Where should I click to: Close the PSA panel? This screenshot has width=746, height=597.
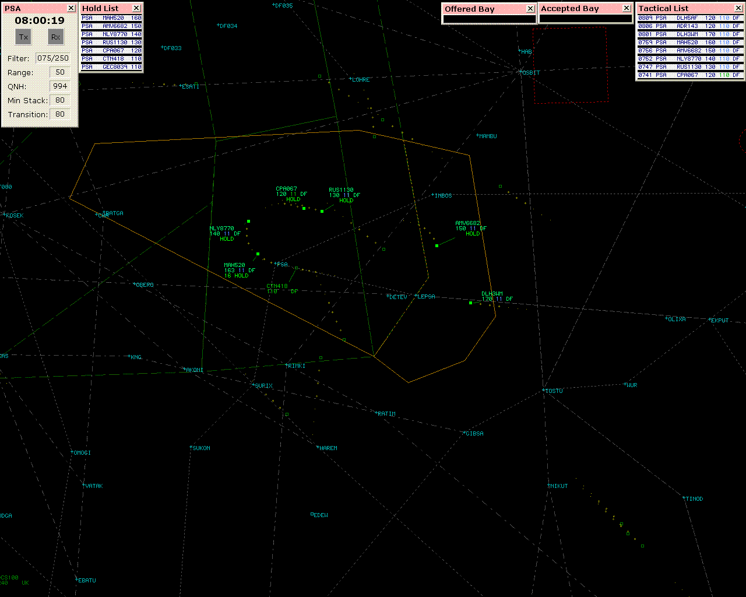tap(71, 8)
